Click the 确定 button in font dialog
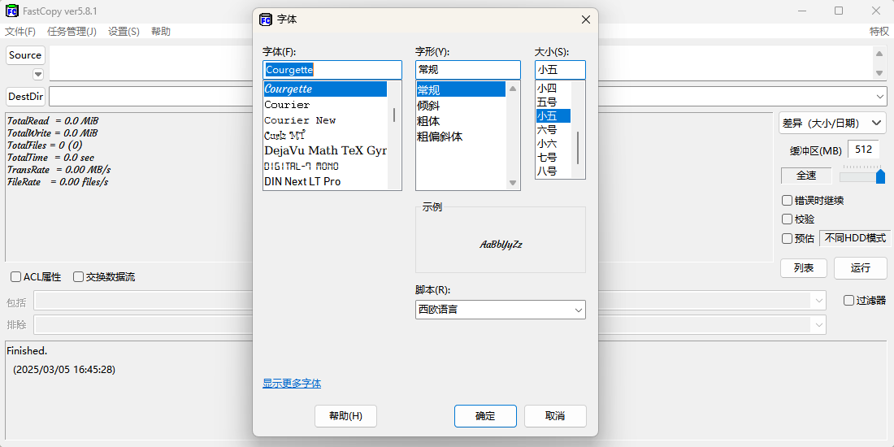Screen dimensions: 894x447 [485, 416]
